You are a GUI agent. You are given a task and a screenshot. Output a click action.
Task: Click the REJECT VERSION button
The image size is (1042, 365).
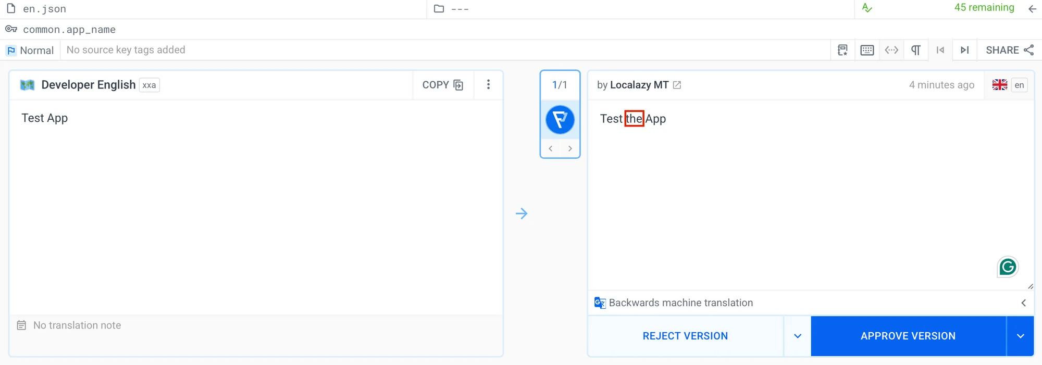685,336
